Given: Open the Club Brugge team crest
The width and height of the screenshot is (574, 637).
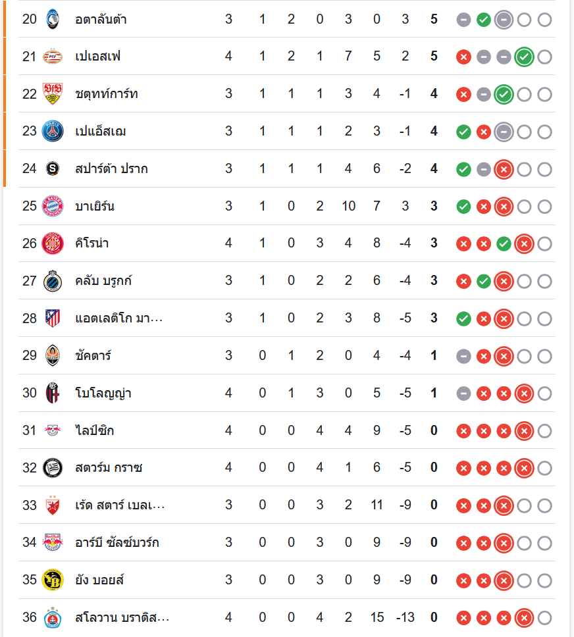Looking at the screenshot, I should pyautogui.click(x=52, y=281).
